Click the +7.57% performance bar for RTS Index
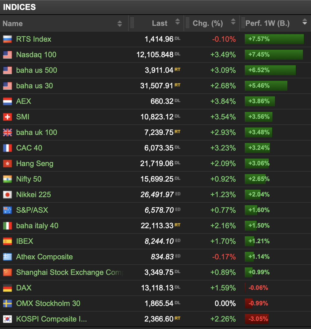This screenshot has width=311, height=329. pos(274,39)
